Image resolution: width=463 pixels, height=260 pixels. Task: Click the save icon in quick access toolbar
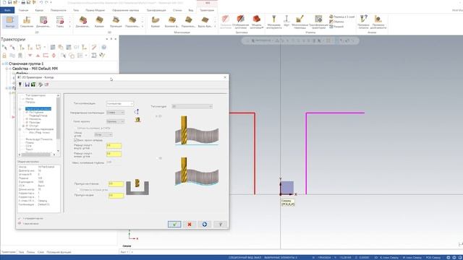9,2
